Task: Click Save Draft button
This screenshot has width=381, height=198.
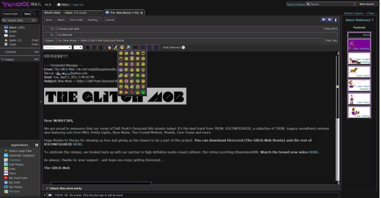Action: point(76,20)
